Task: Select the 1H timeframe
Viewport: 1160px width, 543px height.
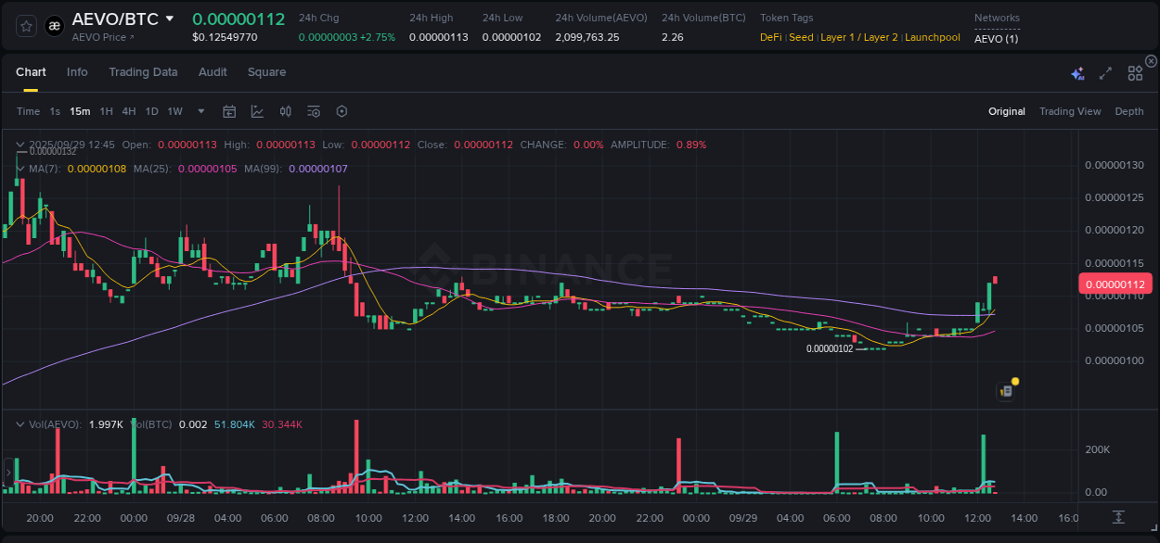Action: coord(106,111)
